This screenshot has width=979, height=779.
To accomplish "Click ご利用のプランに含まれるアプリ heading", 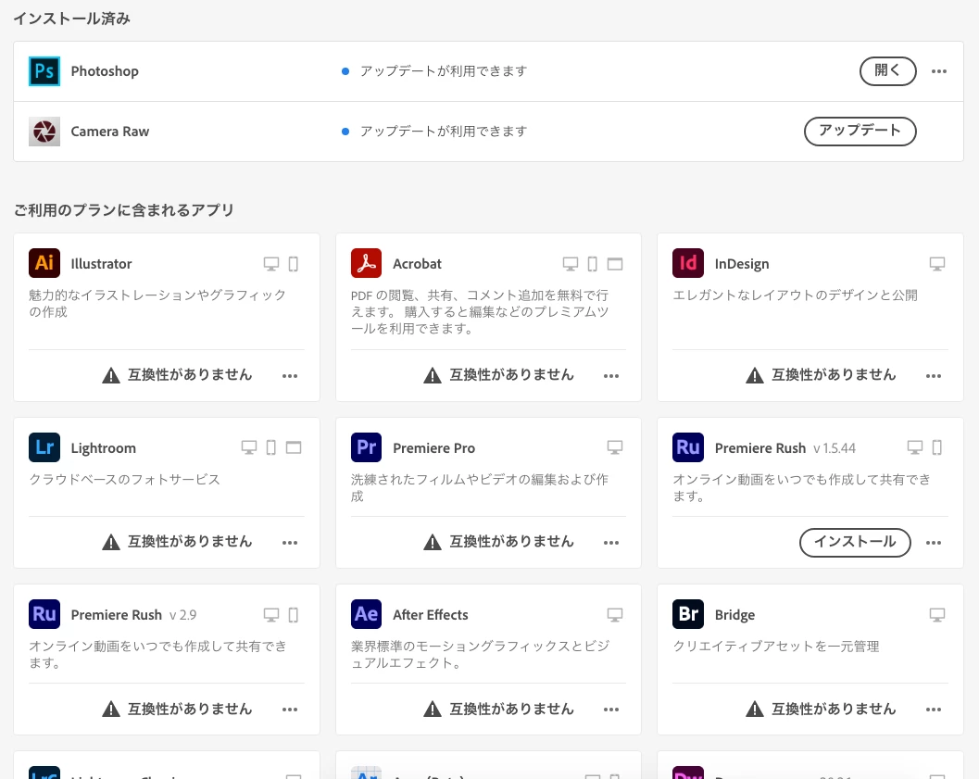I will 123,209.
